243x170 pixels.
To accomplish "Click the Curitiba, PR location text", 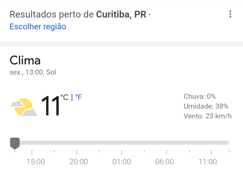I will (x=121, y=15).
